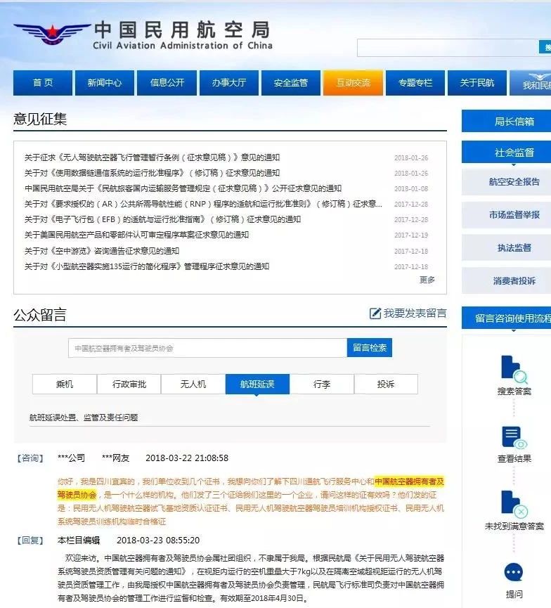Click the 社会监督 sidebar header
Screen dimensions: 551x608
click(507, 153)
